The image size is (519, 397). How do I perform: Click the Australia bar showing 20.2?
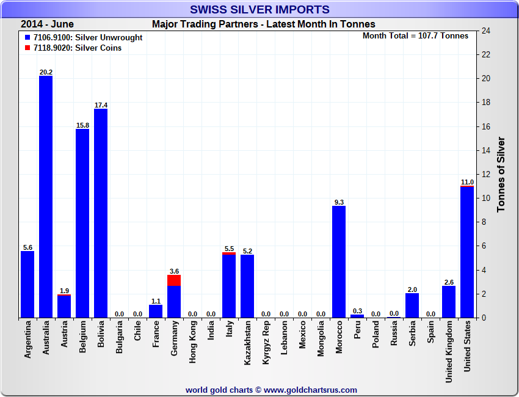(x=46, y=195)
